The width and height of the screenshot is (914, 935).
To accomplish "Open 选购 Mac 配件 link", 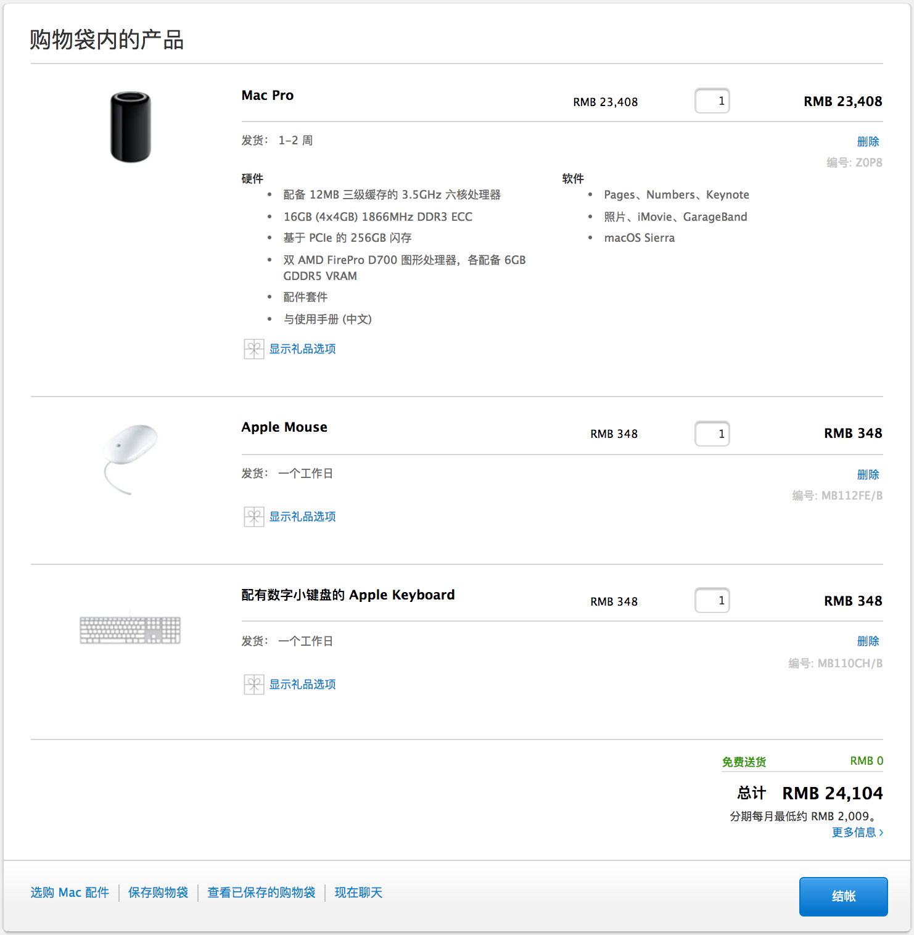I will 70,892.
